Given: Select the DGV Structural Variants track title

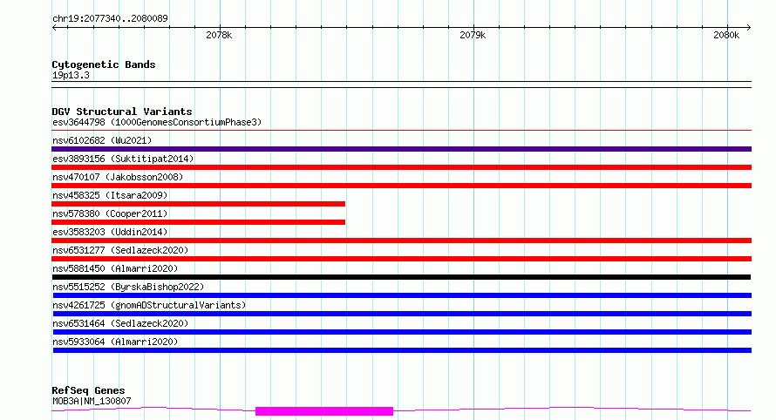Looking at the screenshot, I should (122, 112).
